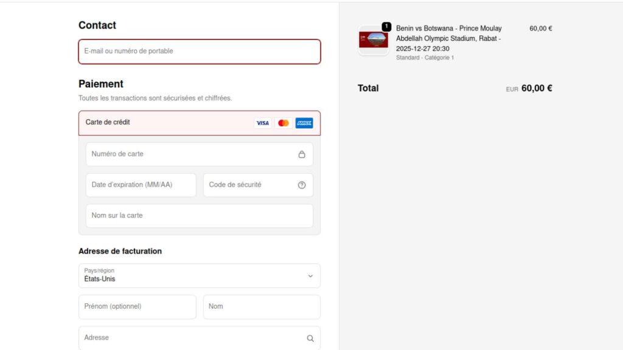
Task: Click the Code de sécurité input
Action: pos(249,185)
